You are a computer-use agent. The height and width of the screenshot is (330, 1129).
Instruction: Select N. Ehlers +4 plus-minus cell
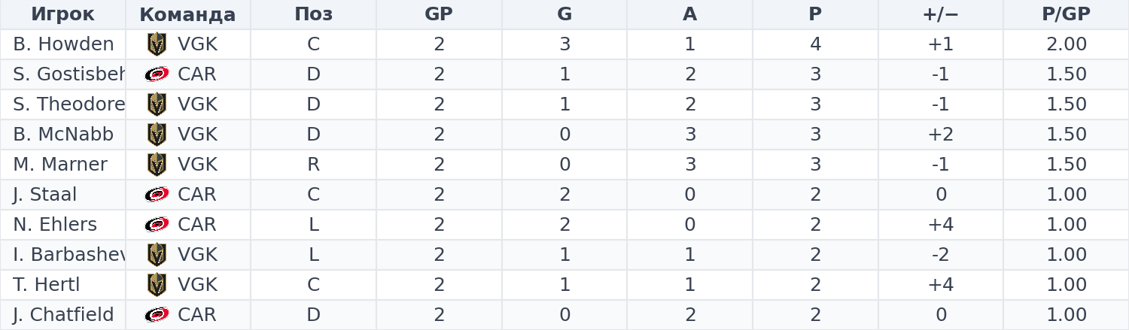point(940,225)
